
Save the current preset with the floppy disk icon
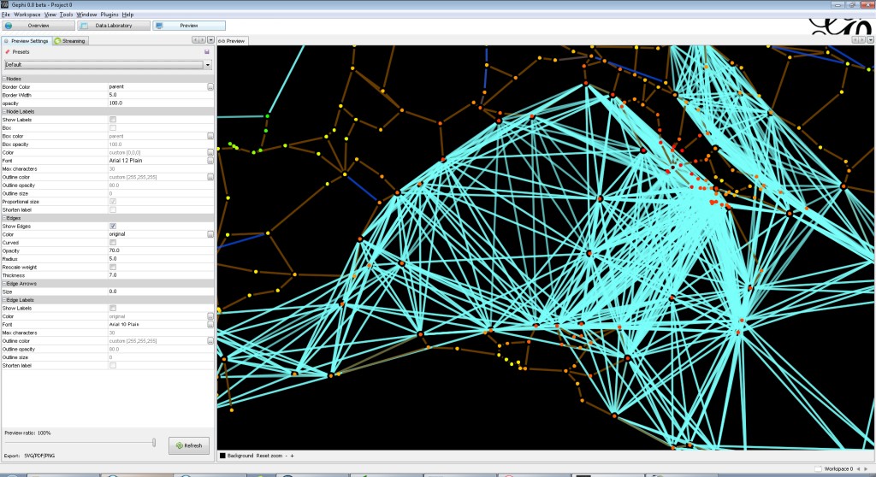point(207,52)
